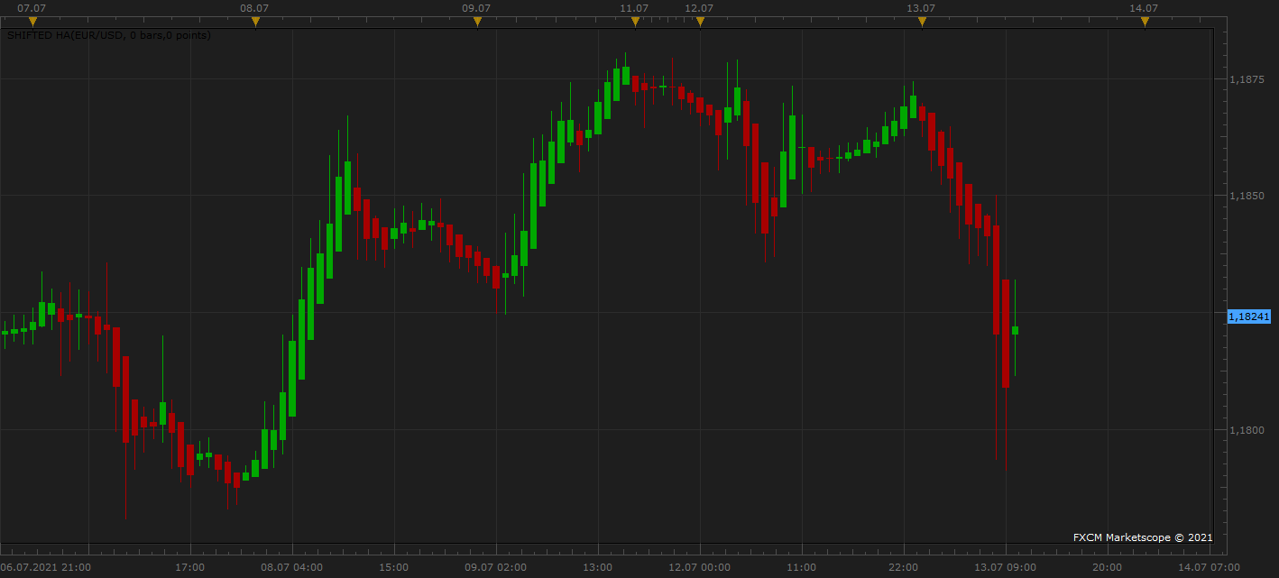Click the day marker triangle under 09.07

point(477,22)
